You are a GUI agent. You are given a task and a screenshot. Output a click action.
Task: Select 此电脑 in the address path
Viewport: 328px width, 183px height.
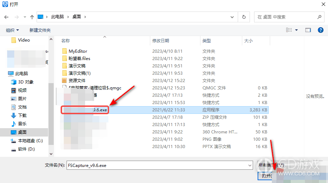click(x=58, y=17)
